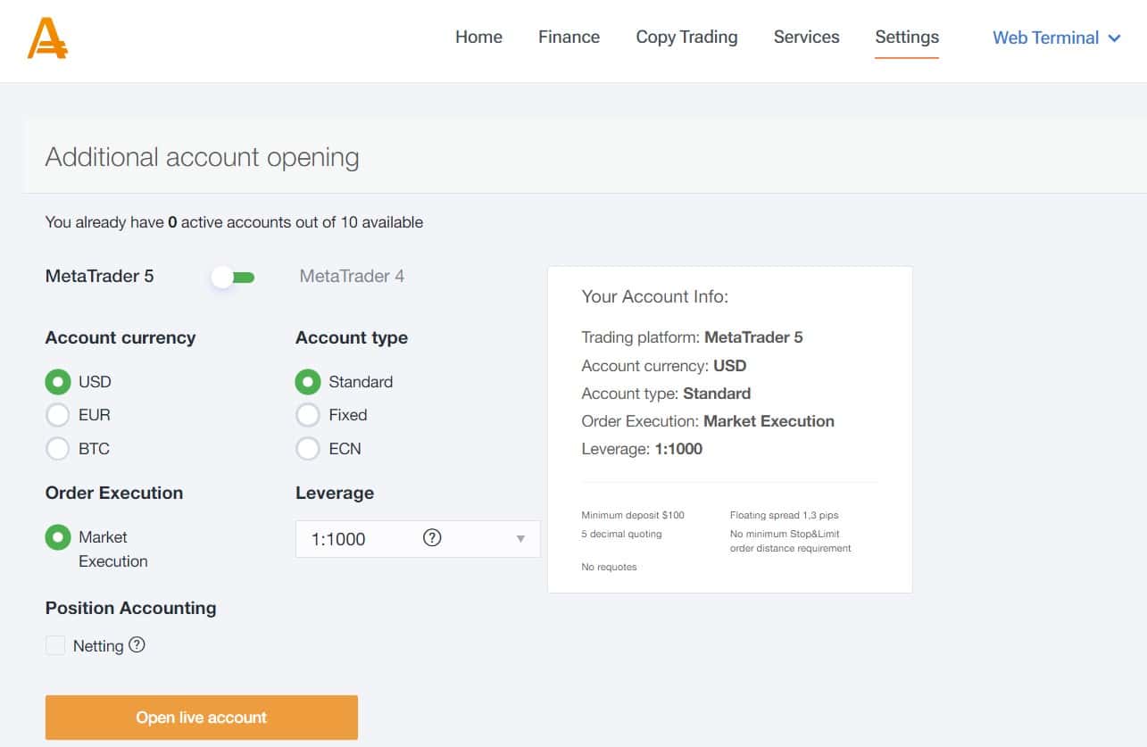Toggle the MetaTrader 5/MetaTrader 4 platform switch
Image resolution: width=1147 pixels, height=747 pixels.
(x=233, y=277)
